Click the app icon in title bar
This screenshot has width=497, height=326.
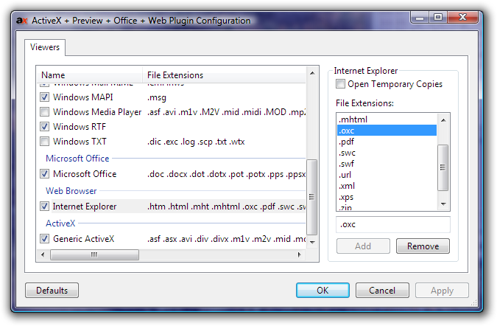point(22,21)
